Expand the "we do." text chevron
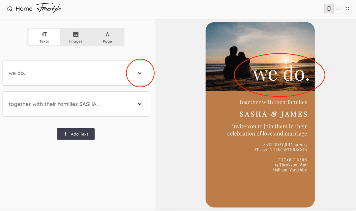356x211 pixels. click(139, 73)
